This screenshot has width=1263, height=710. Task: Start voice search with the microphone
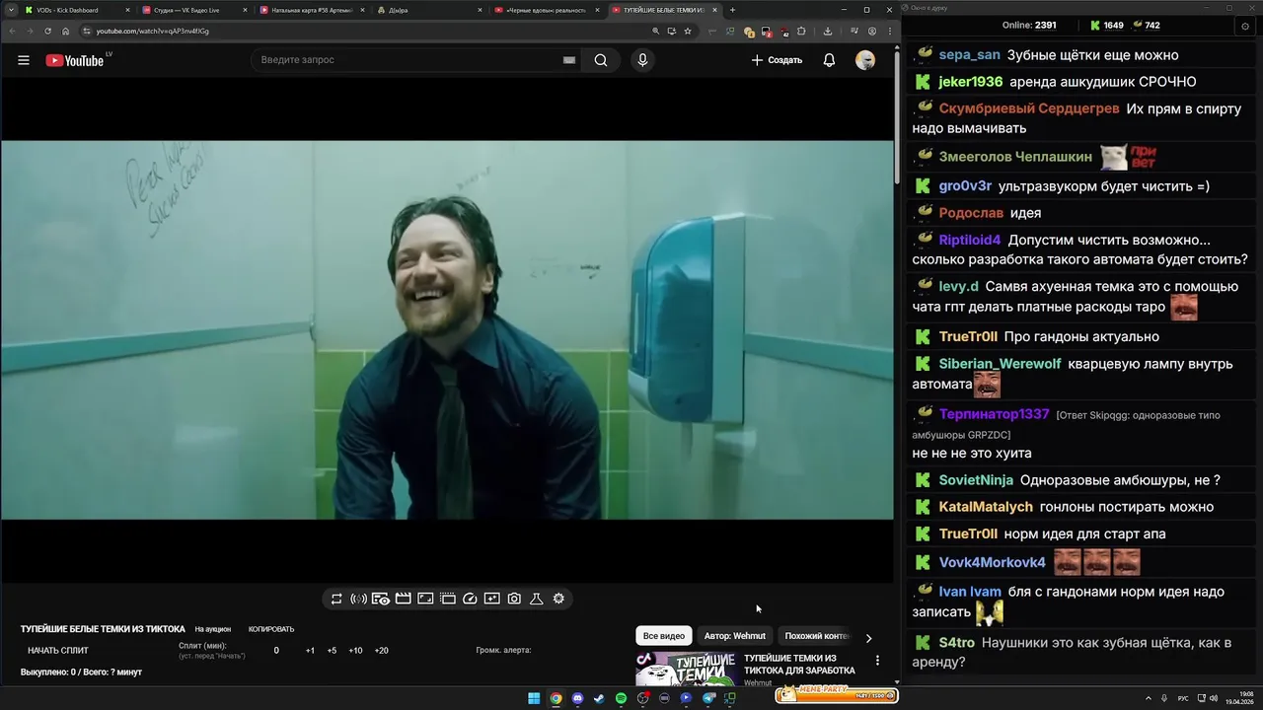pos(642,60)
